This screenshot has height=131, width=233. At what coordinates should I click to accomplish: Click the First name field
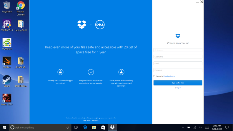point(178,50)
